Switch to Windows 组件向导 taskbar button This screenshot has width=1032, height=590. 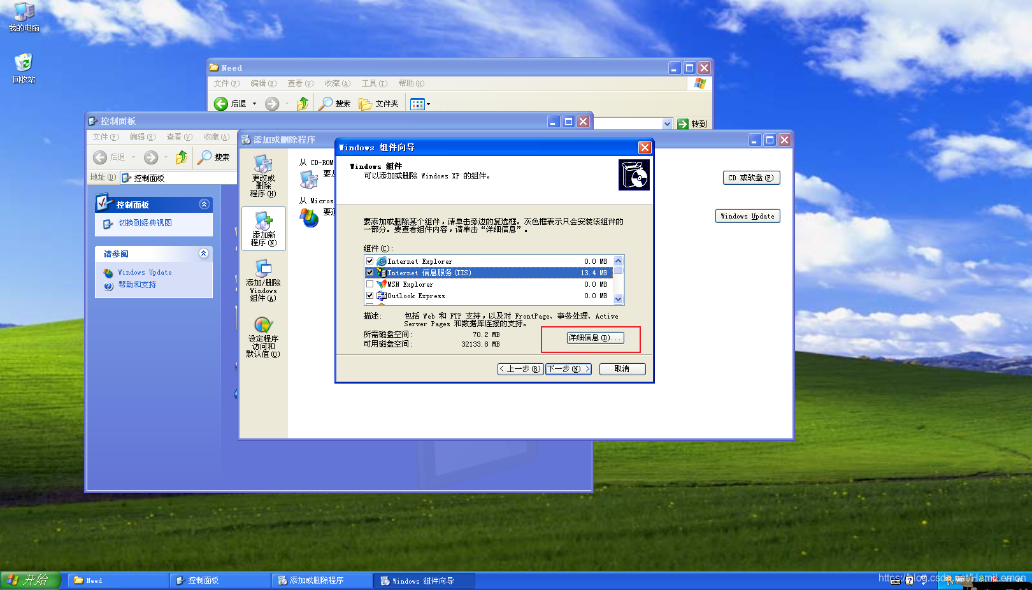[x=425, y=580]
